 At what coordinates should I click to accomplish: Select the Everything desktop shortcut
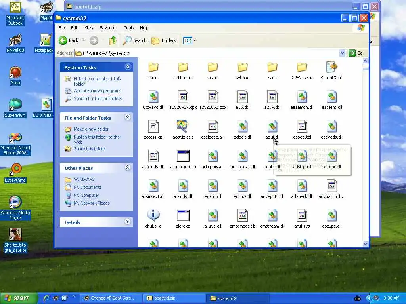tap(15, 173)
